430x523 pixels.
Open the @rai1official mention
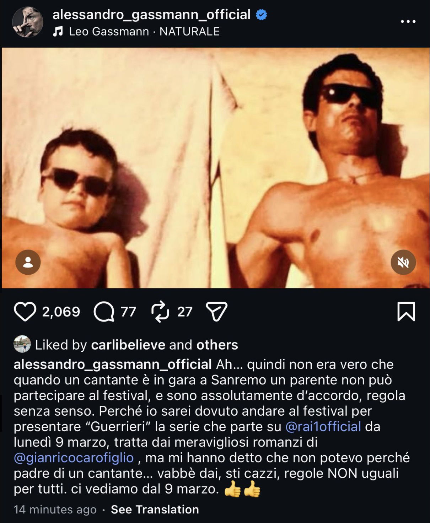coord(323,426)
